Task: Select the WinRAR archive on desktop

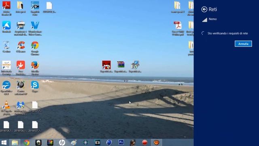Action: [x=121, y=67]
